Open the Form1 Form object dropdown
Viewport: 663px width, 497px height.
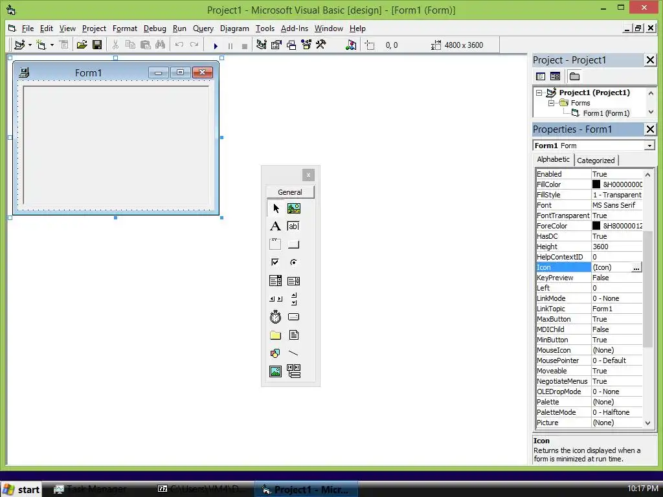tap(649, 146)
